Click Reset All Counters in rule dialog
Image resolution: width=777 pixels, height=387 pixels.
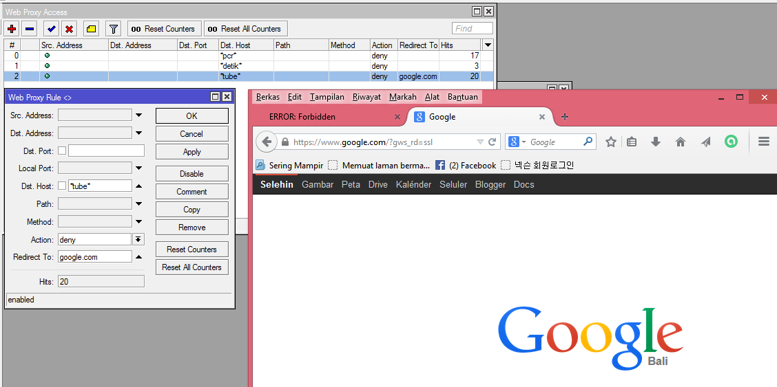pyautogui.click(x=191, y=267)
